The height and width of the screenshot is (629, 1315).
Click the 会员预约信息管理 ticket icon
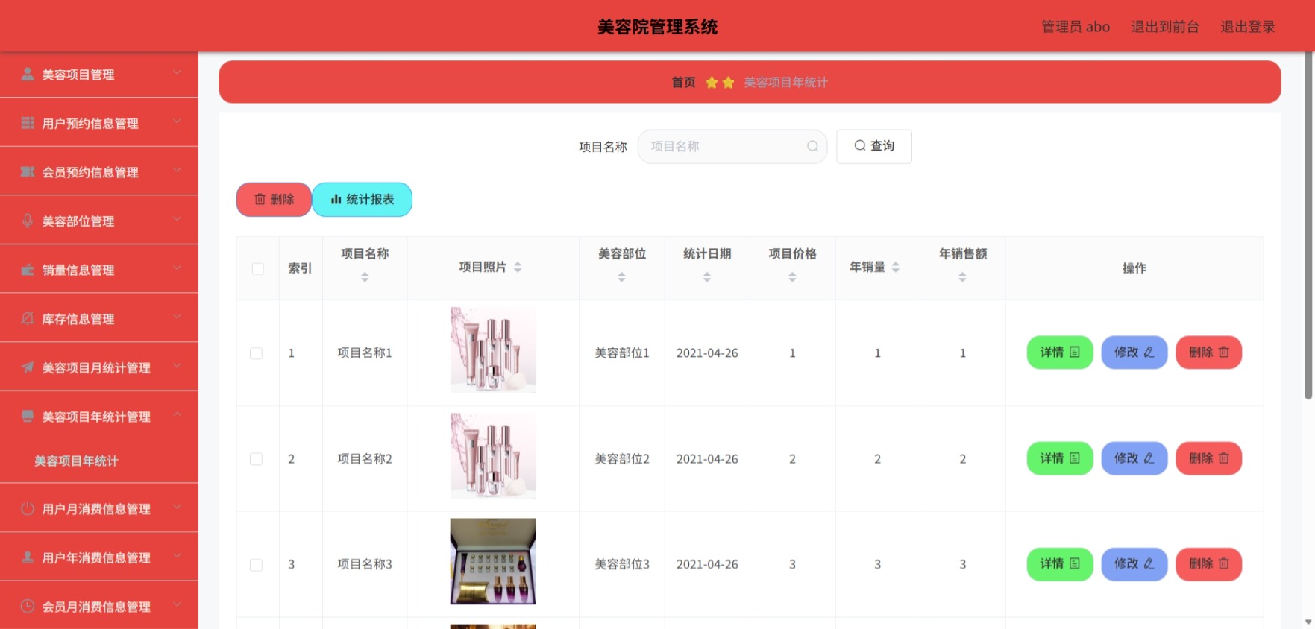tap(28, 171)
